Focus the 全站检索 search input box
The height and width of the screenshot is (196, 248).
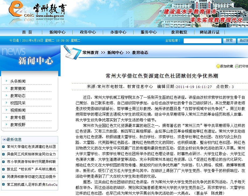(x=202, y=41)
